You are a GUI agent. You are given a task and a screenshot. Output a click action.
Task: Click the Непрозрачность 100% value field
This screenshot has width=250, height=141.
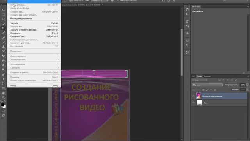click(243, 85)
